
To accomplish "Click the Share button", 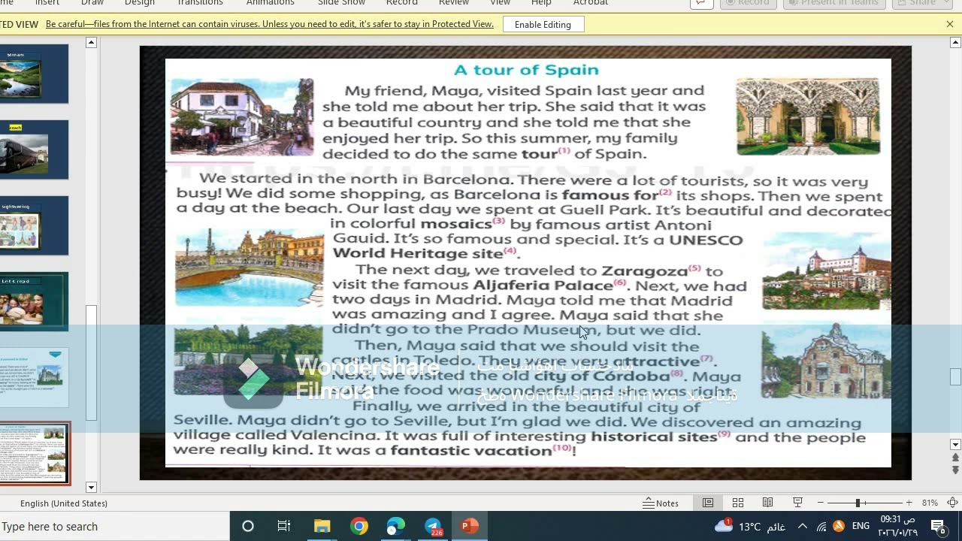I will pyautogui.click(x=922, y=3).
